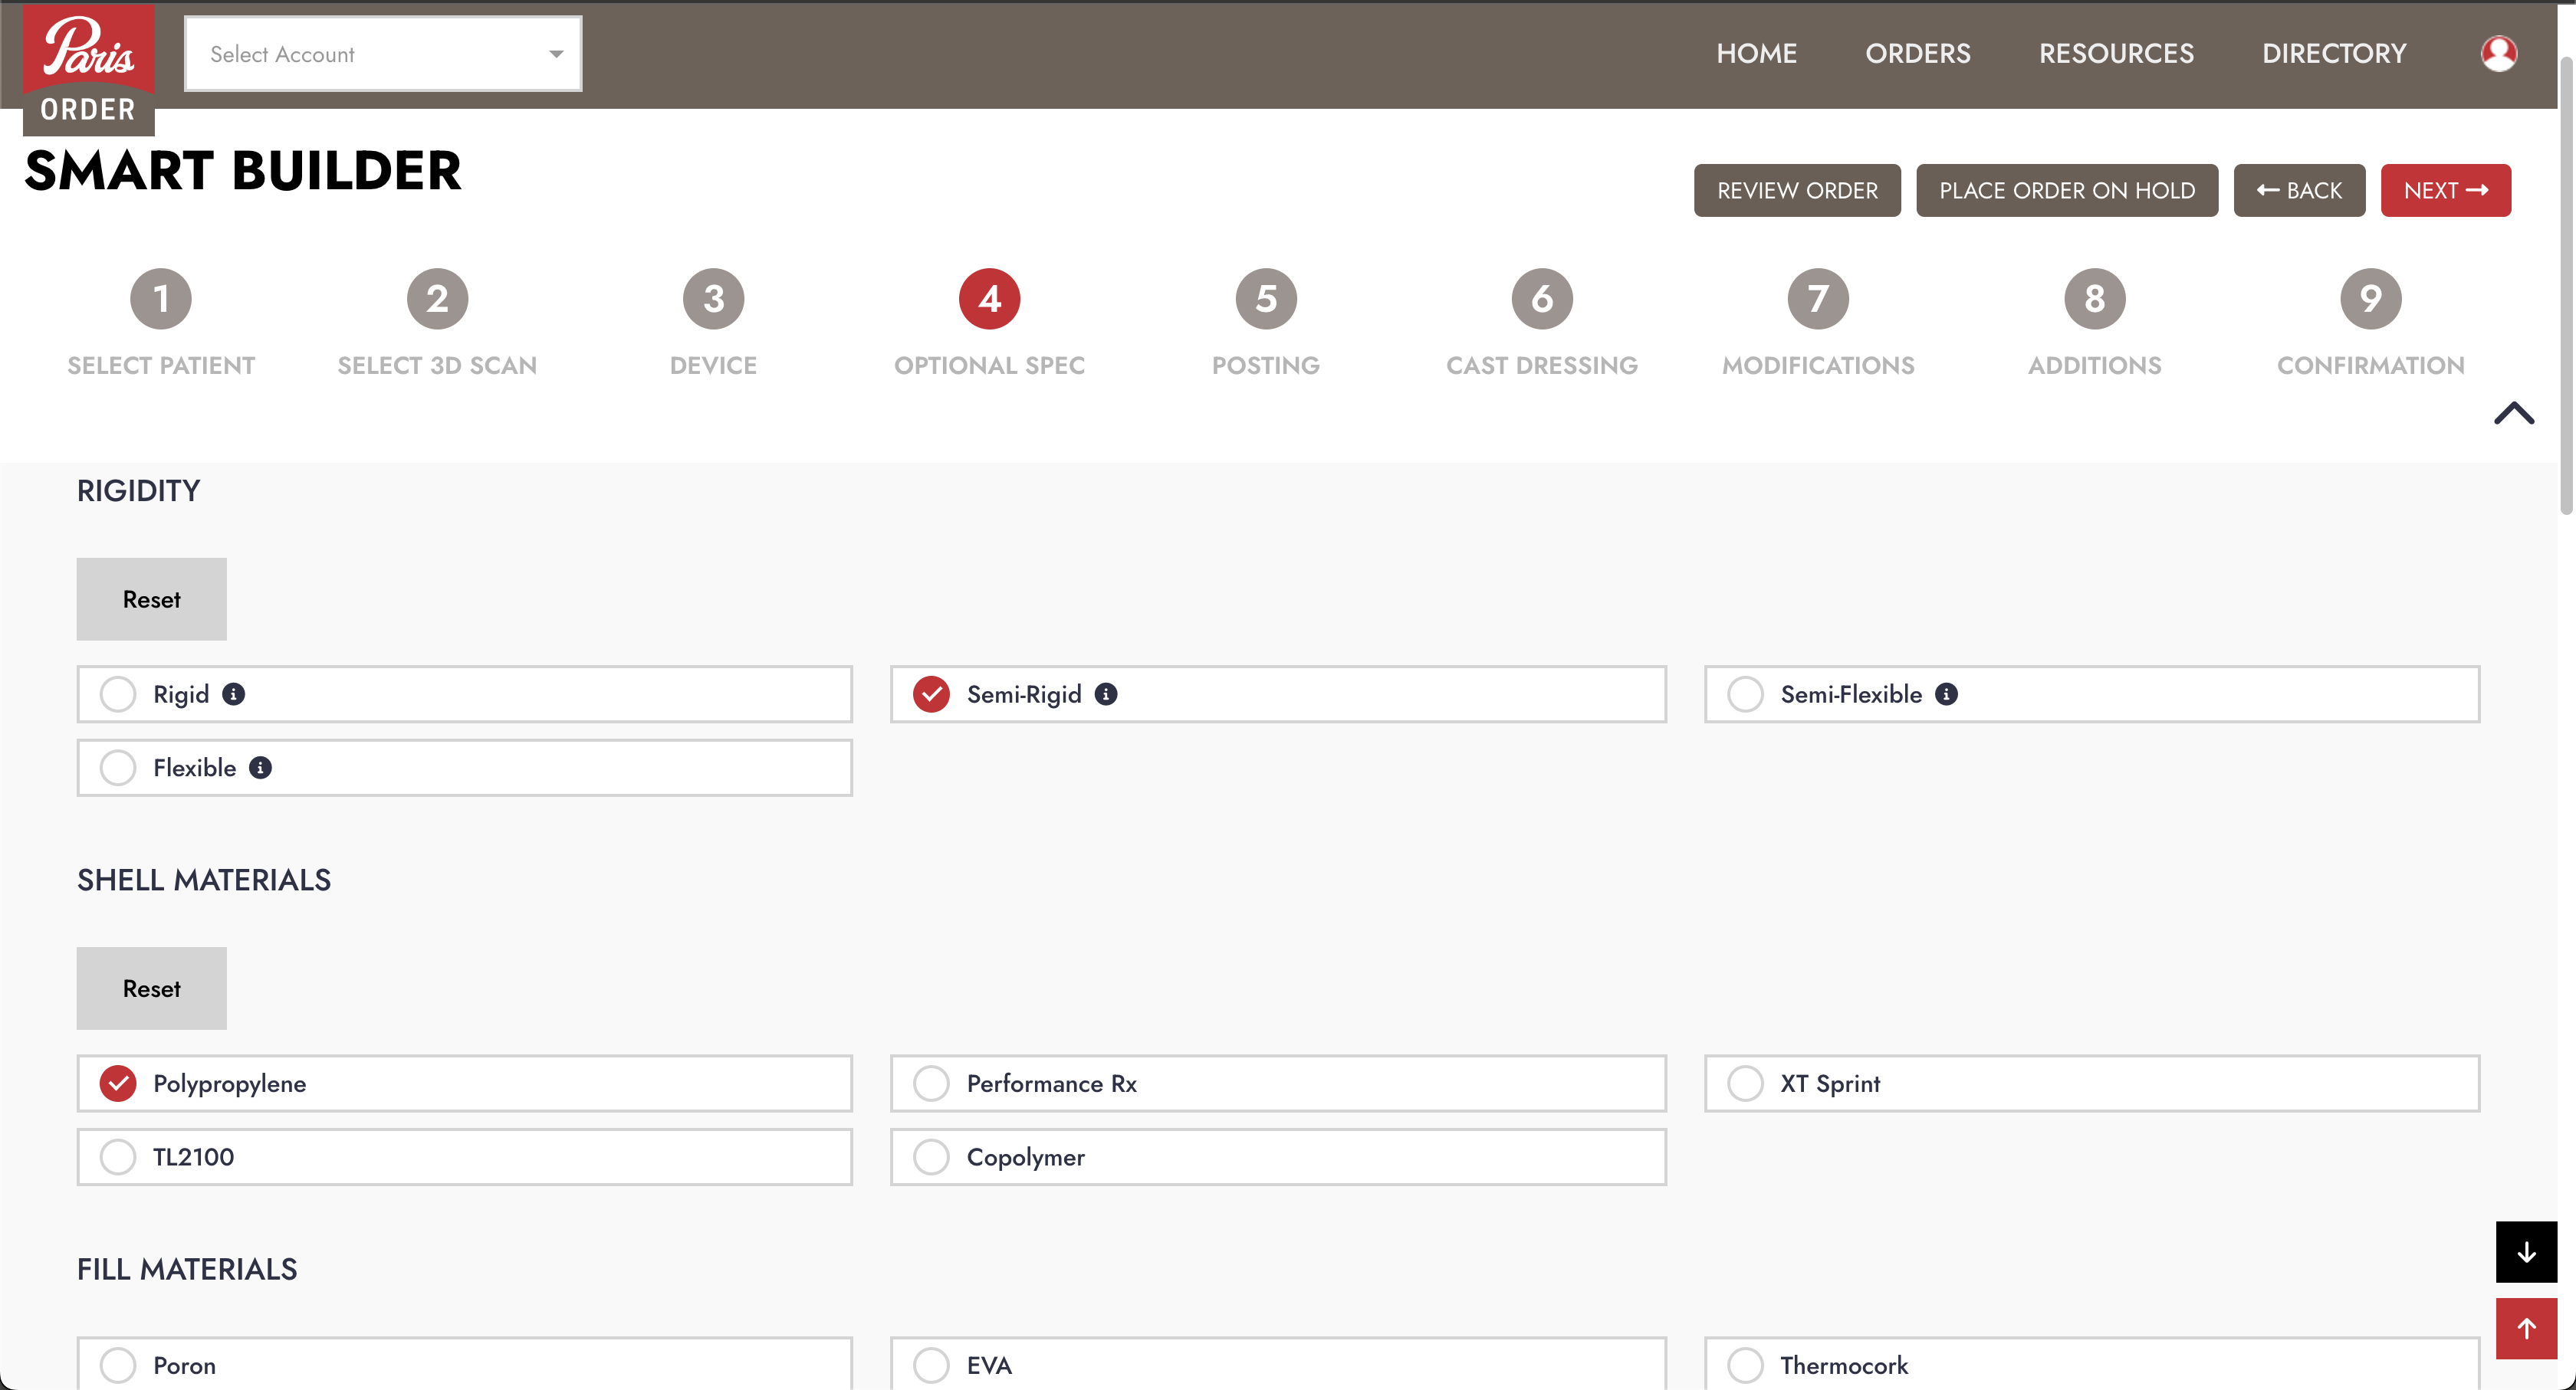This screenshot has width=2576, height=1390.
Task: Click the FILL MATERIALS section heading
Action: point(187,1269)
